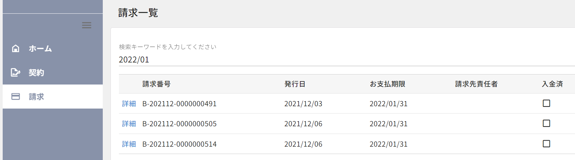The width and height of the screenshot is (575, 160).
Task: Click the home icon in sidebar
Action: [15, 48]
